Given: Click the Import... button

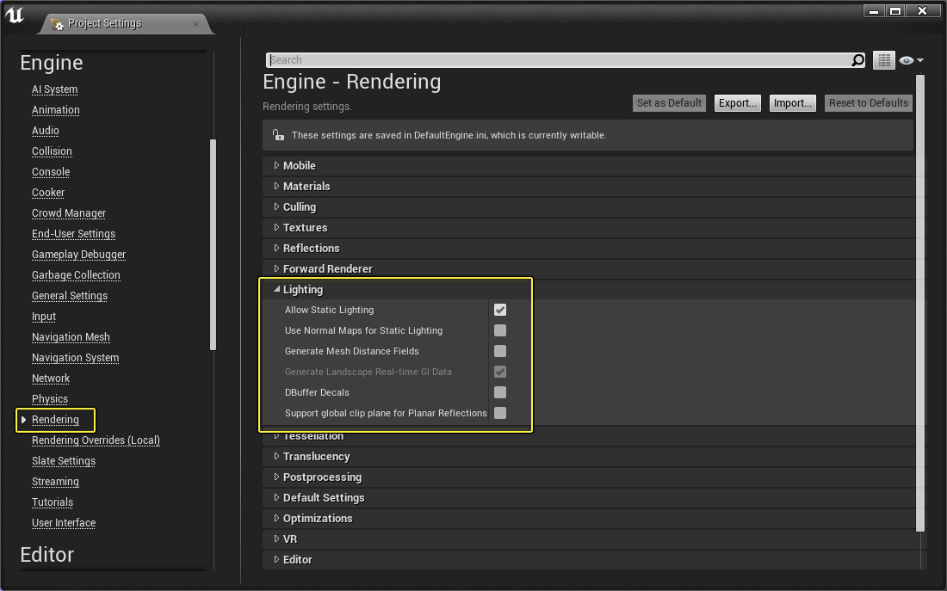Looking at the screenshot, I should (x=792, y=103).
